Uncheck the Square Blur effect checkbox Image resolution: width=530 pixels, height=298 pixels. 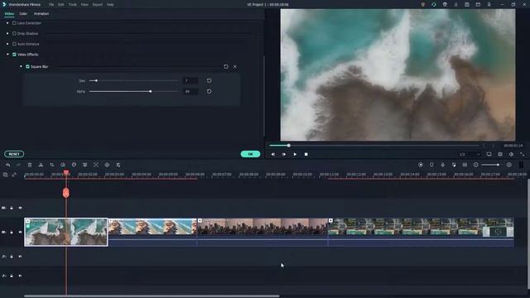click(27, 66)
